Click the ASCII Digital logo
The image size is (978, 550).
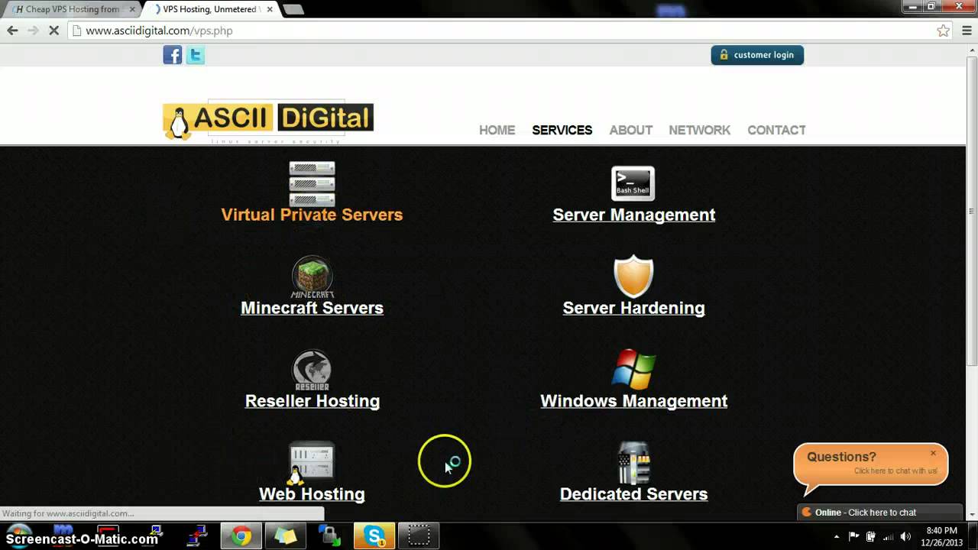click(x=268, y=121)
